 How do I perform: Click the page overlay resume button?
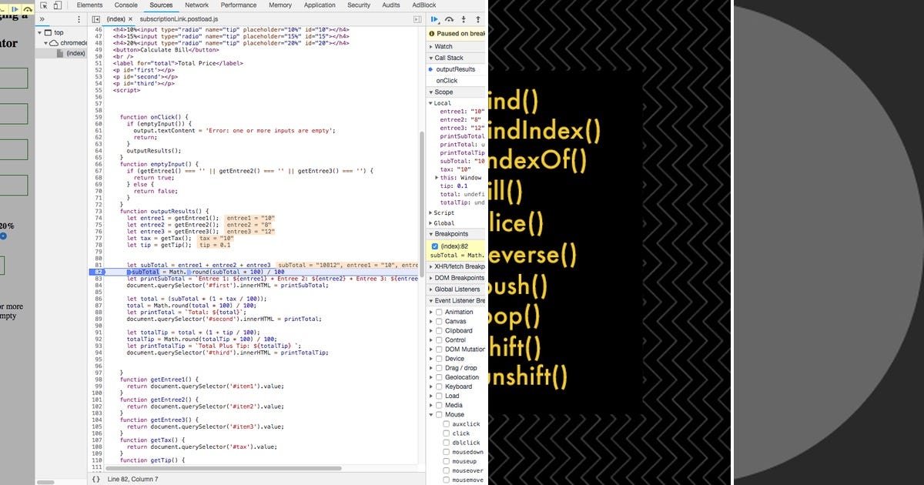point(14,9)
